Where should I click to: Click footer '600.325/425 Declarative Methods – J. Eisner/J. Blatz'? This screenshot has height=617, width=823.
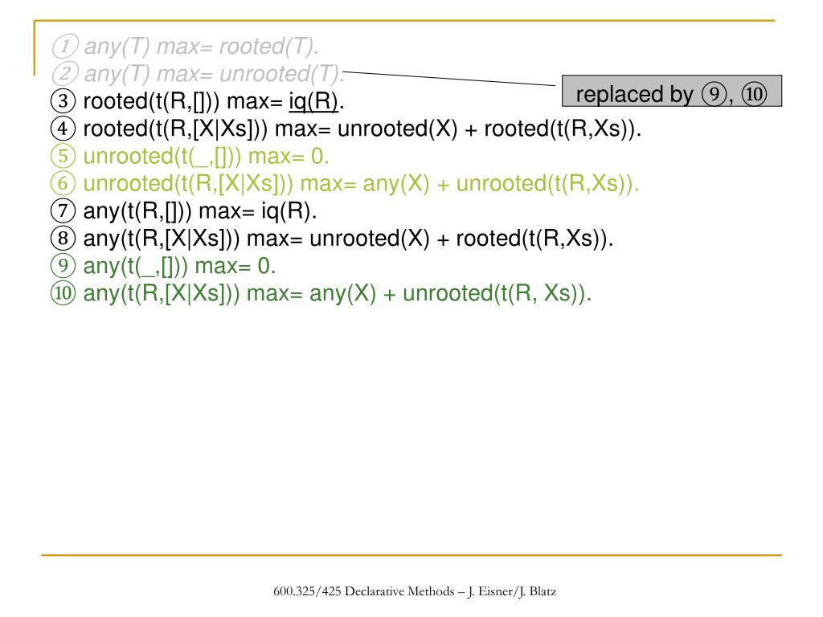pos(415,591)
